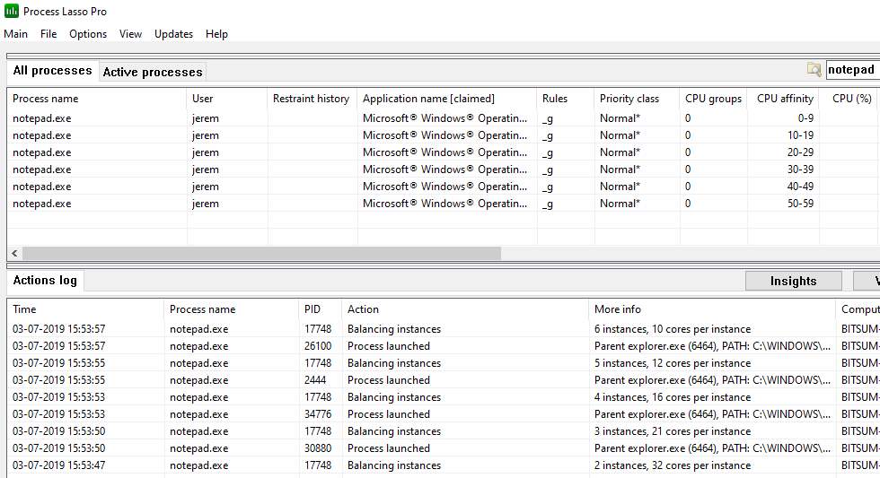Open the Help menu
Image resolution: width=880 pixels, height=478 pixels.
216,34
